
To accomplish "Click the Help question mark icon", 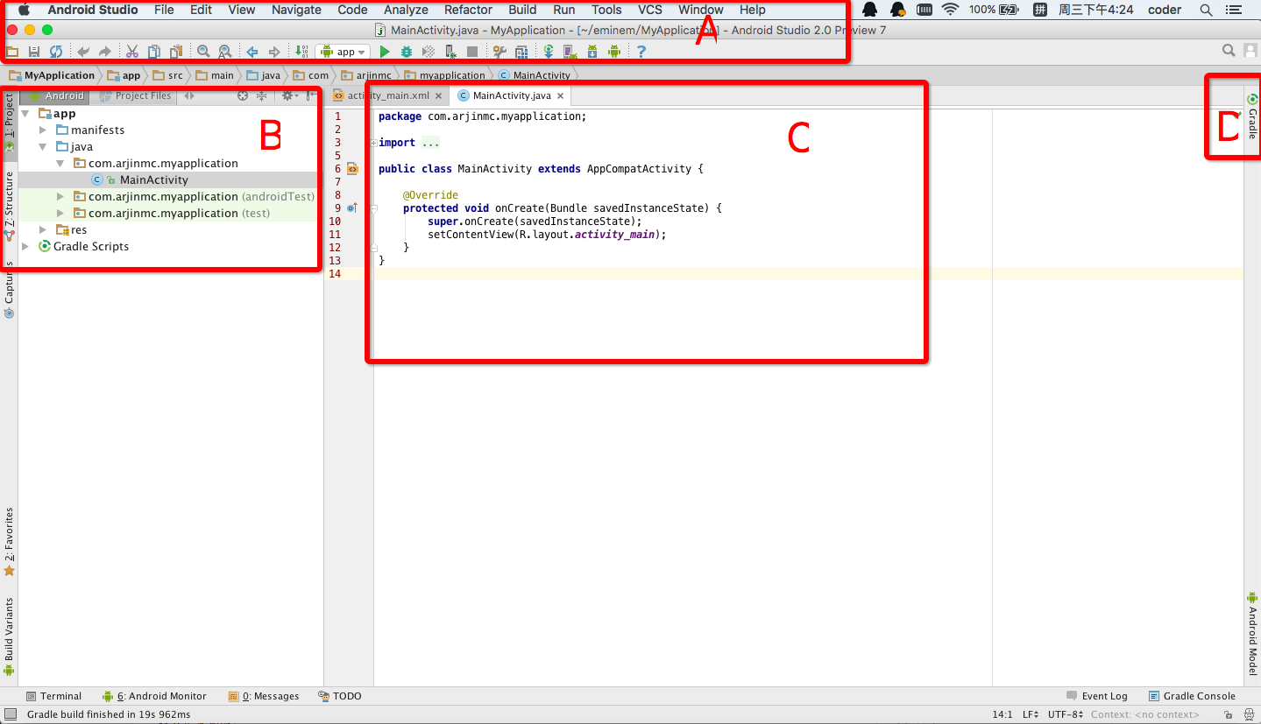I will click(641, 53).
